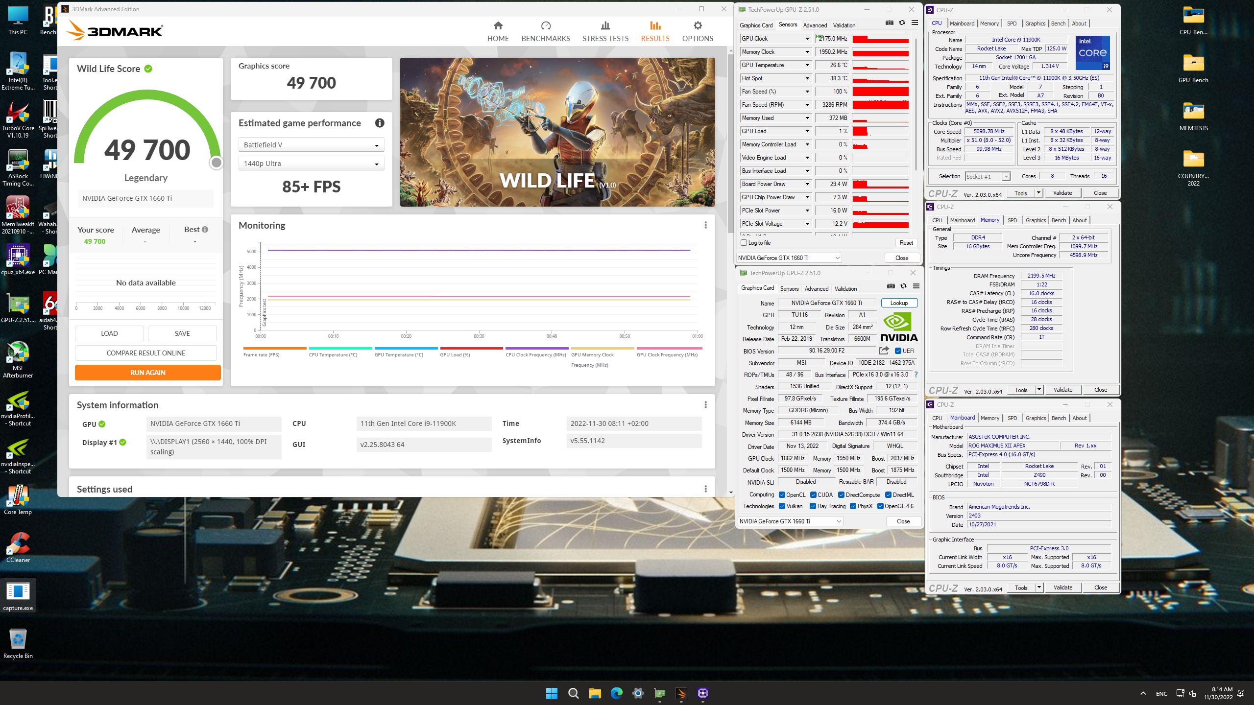Click Bus Interface question mark in GPU-Z
The height and width of the screenshot is (705, 1254).
(916, 375)
